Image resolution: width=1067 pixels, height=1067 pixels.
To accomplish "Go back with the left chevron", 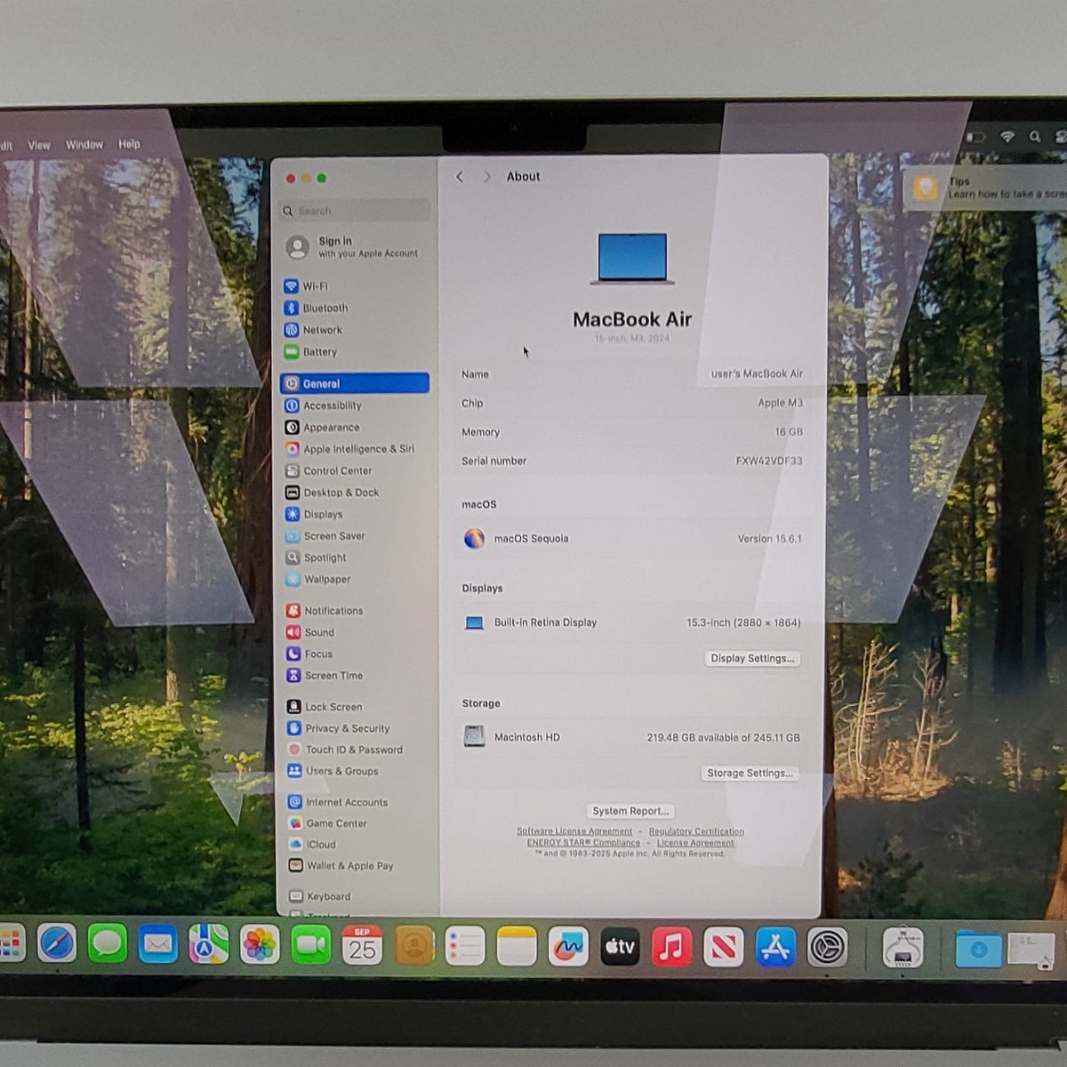I will [x=460, y=177].
